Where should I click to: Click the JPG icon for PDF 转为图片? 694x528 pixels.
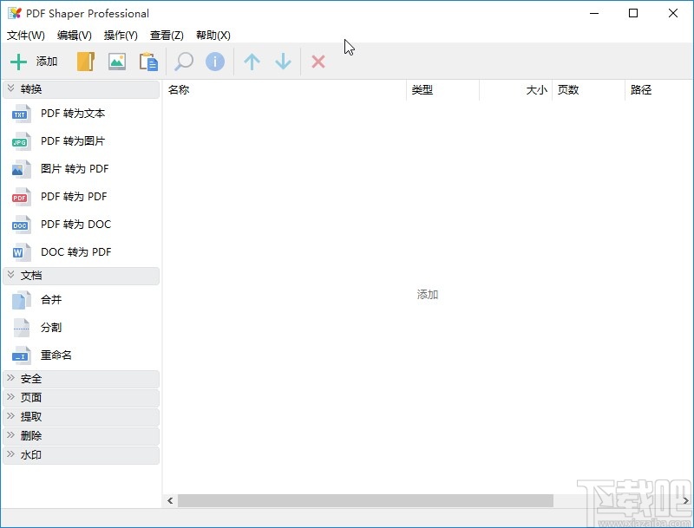[x=21, y=141]
